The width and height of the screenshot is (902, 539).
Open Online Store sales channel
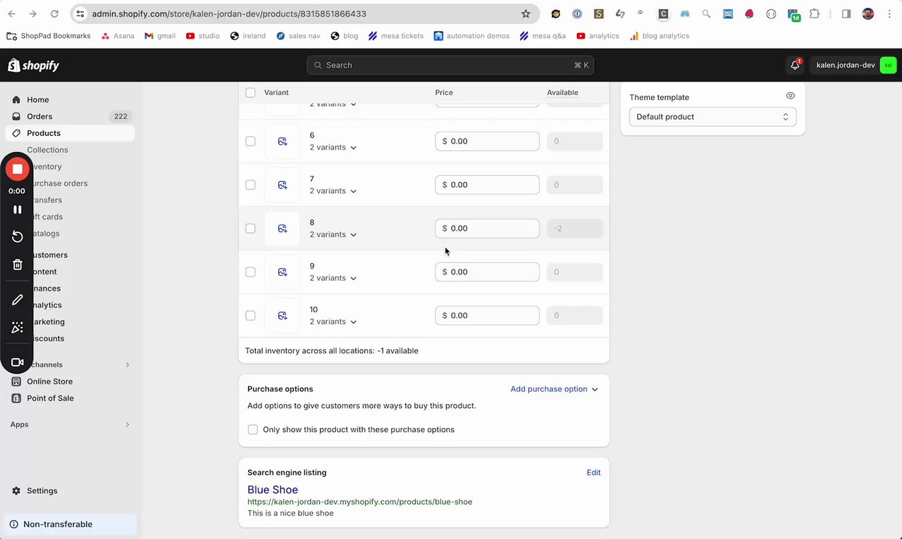tap(49, 381)
